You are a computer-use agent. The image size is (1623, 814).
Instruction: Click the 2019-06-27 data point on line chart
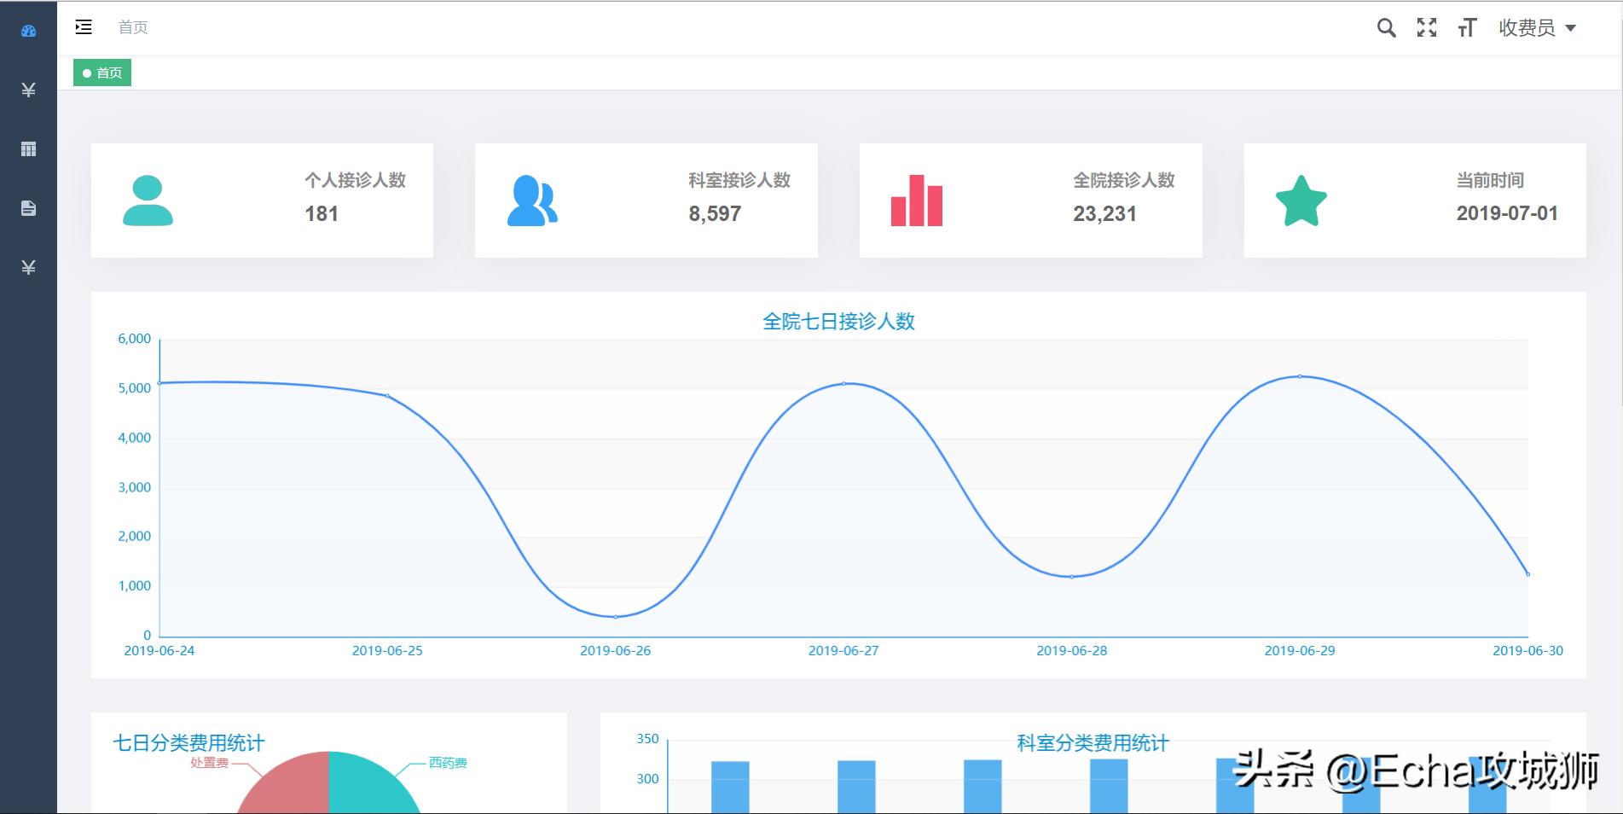click(x=843, y=383)
